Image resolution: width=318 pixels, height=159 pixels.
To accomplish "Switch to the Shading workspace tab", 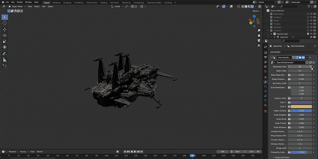I will [104, 2].
